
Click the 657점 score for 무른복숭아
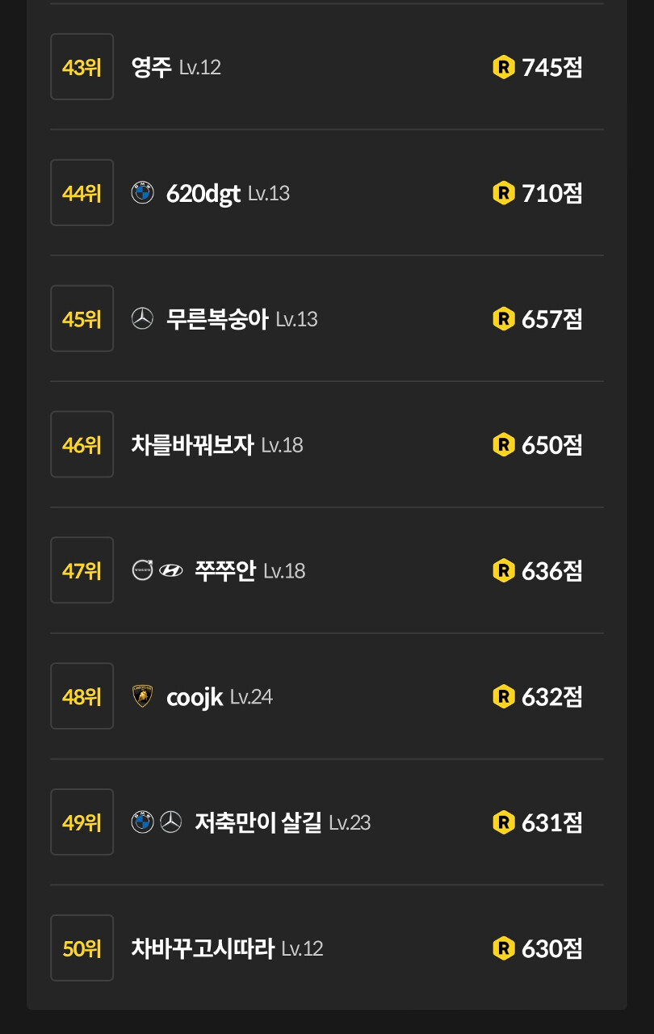(552, 319)
